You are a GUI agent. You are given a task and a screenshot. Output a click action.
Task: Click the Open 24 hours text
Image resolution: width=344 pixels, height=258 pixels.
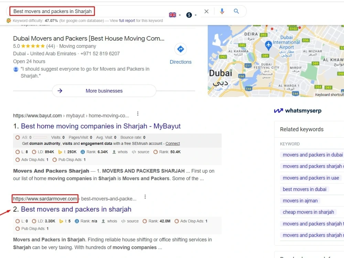[x=29, y=62]
